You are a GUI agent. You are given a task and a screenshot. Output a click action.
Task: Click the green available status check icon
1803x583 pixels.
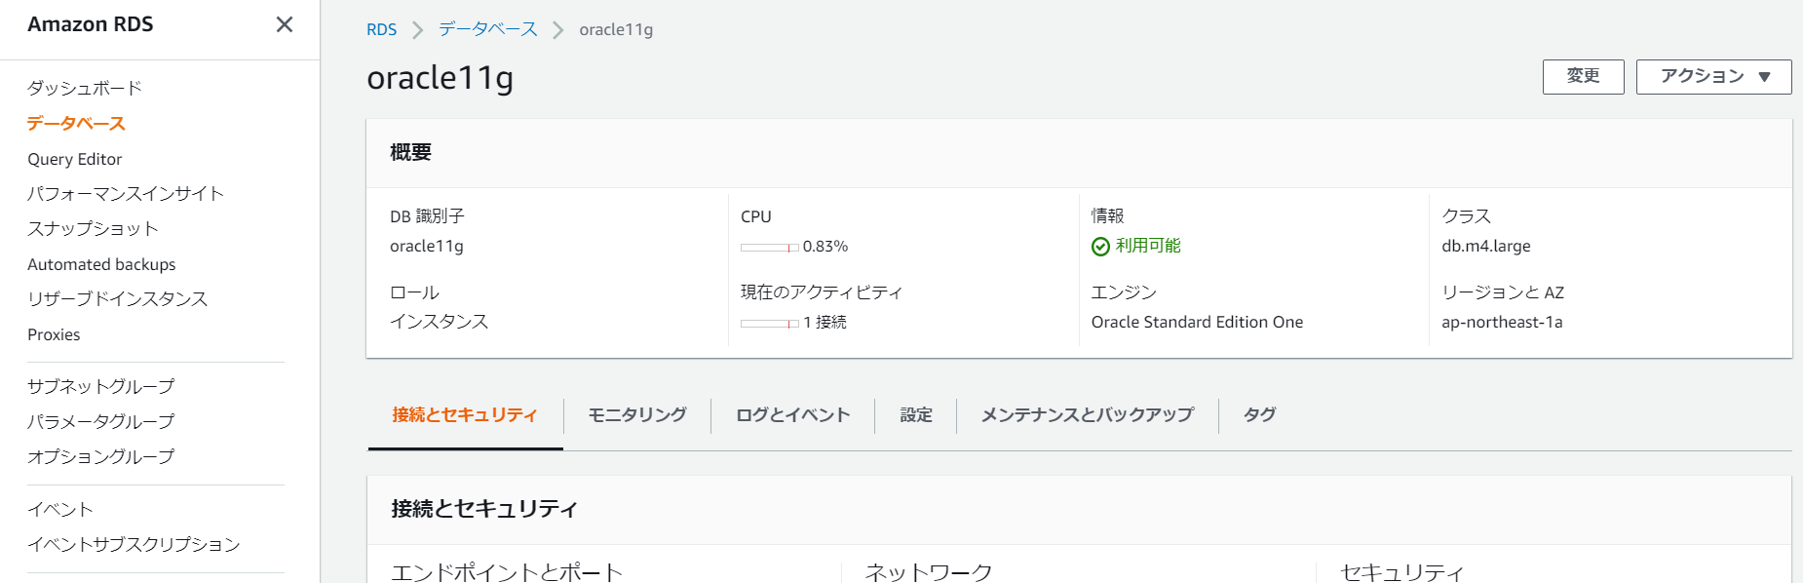coord(1100,247)
